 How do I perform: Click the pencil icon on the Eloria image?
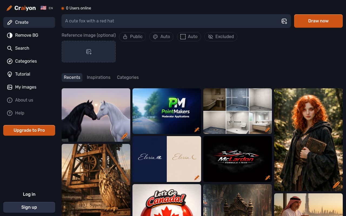click(x=197, y=178)
